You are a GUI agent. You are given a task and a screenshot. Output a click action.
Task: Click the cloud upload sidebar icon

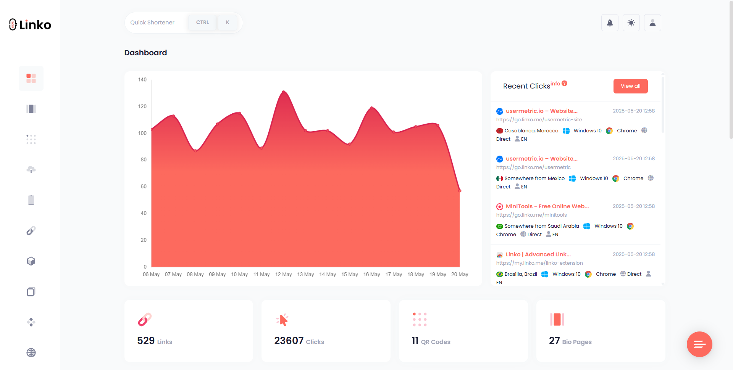[x=31, y=170]
